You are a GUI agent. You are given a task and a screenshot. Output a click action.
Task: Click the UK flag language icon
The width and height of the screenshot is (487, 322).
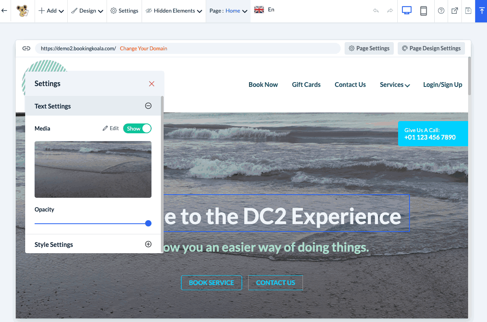point(259,10)
